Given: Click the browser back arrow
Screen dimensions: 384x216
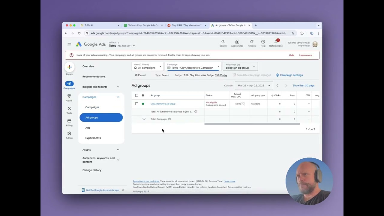Looking at the screenshot, I should coord(66,33).
